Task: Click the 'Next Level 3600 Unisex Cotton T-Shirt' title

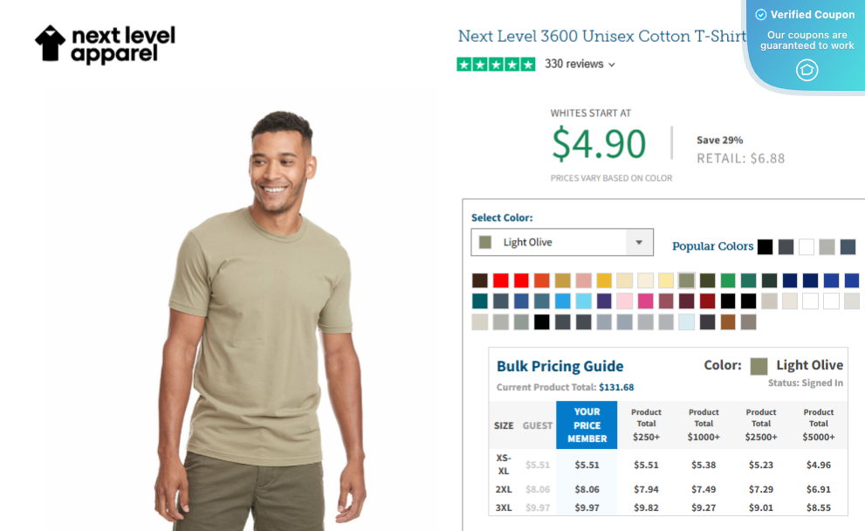Action: [x=601, y=36]
